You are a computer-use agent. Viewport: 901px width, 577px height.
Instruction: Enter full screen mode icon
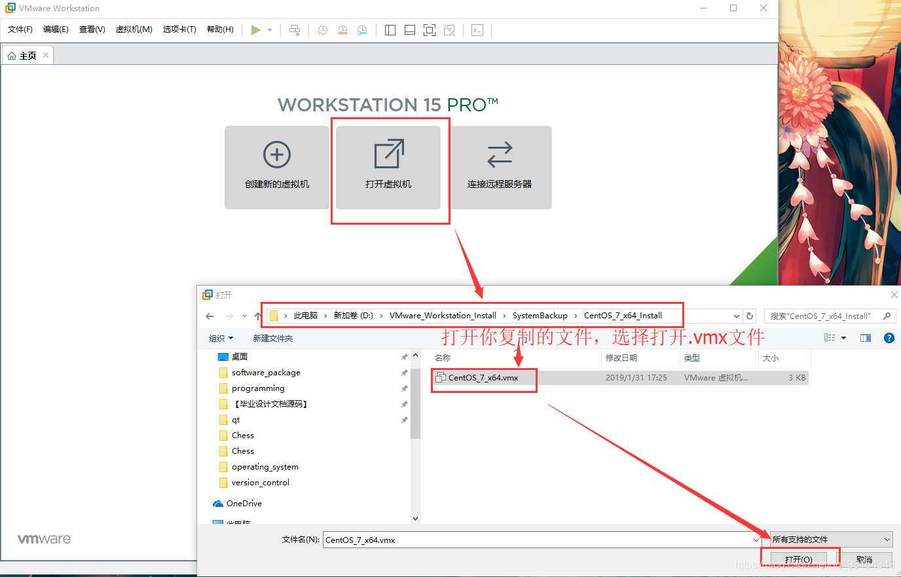point(430,30)
